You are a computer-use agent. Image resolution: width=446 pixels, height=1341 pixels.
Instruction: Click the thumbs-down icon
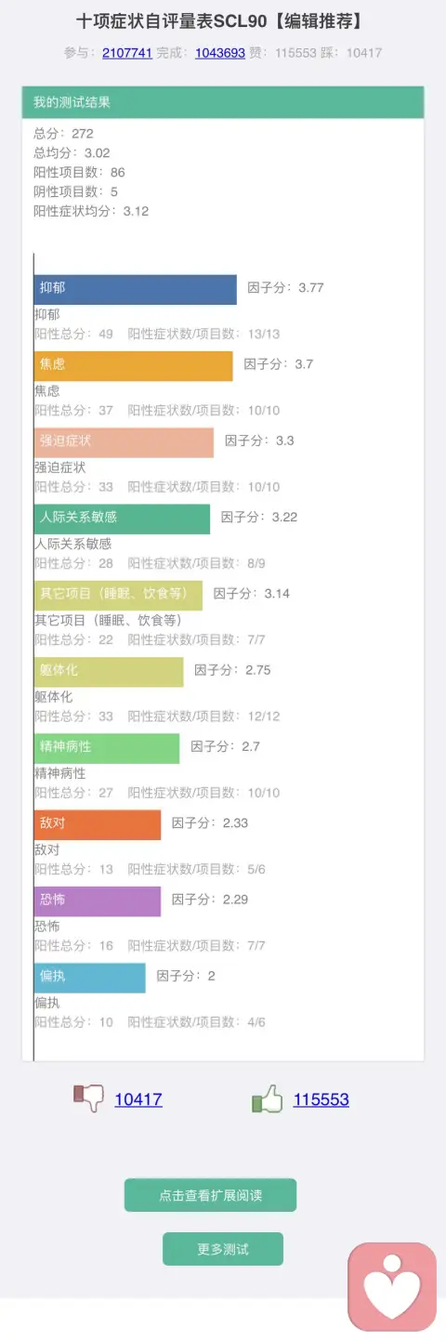click(x=89, y=1099)
